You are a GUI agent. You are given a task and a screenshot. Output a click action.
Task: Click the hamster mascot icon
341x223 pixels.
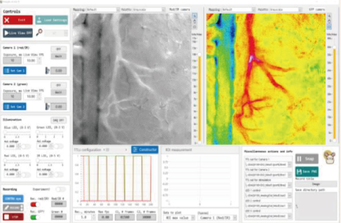[330, 157]
